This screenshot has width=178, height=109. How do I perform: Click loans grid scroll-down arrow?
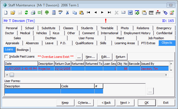171,70
